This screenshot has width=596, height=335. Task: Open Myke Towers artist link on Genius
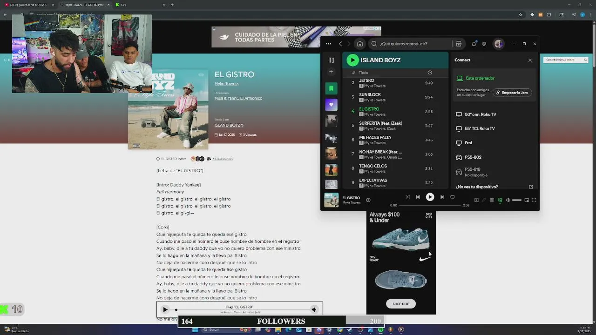coord(226,84)
